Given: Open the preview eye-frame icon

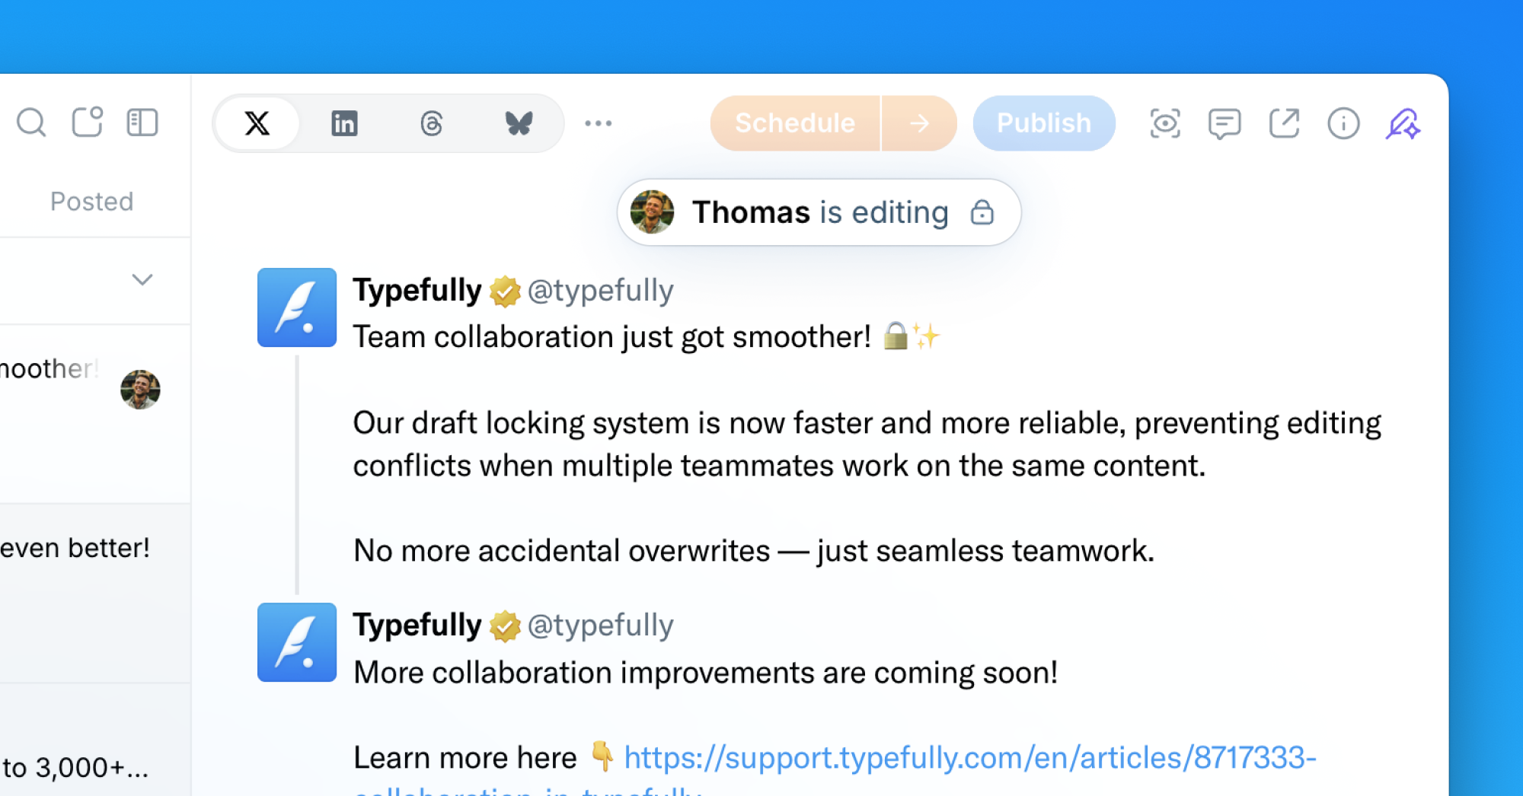Looking at the screenshot, I should point(1164,123).
